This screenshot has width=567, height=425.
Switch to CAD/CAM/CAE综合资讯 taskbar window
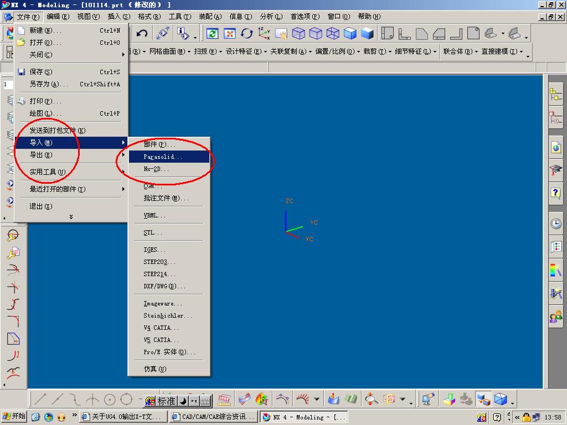tap(214, 417)
